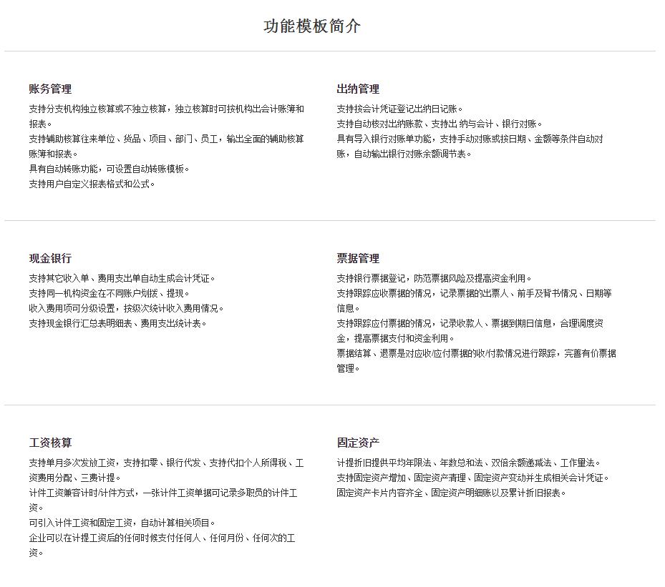Open the 工资核算 section heading
This screenshot has height=587, width=665.
tap(50, 443)
